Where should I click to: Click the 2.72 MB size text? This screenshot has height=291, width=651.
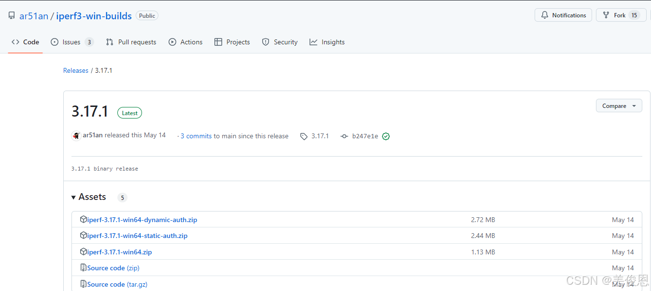pyautogui.click(x=483, y=220)
